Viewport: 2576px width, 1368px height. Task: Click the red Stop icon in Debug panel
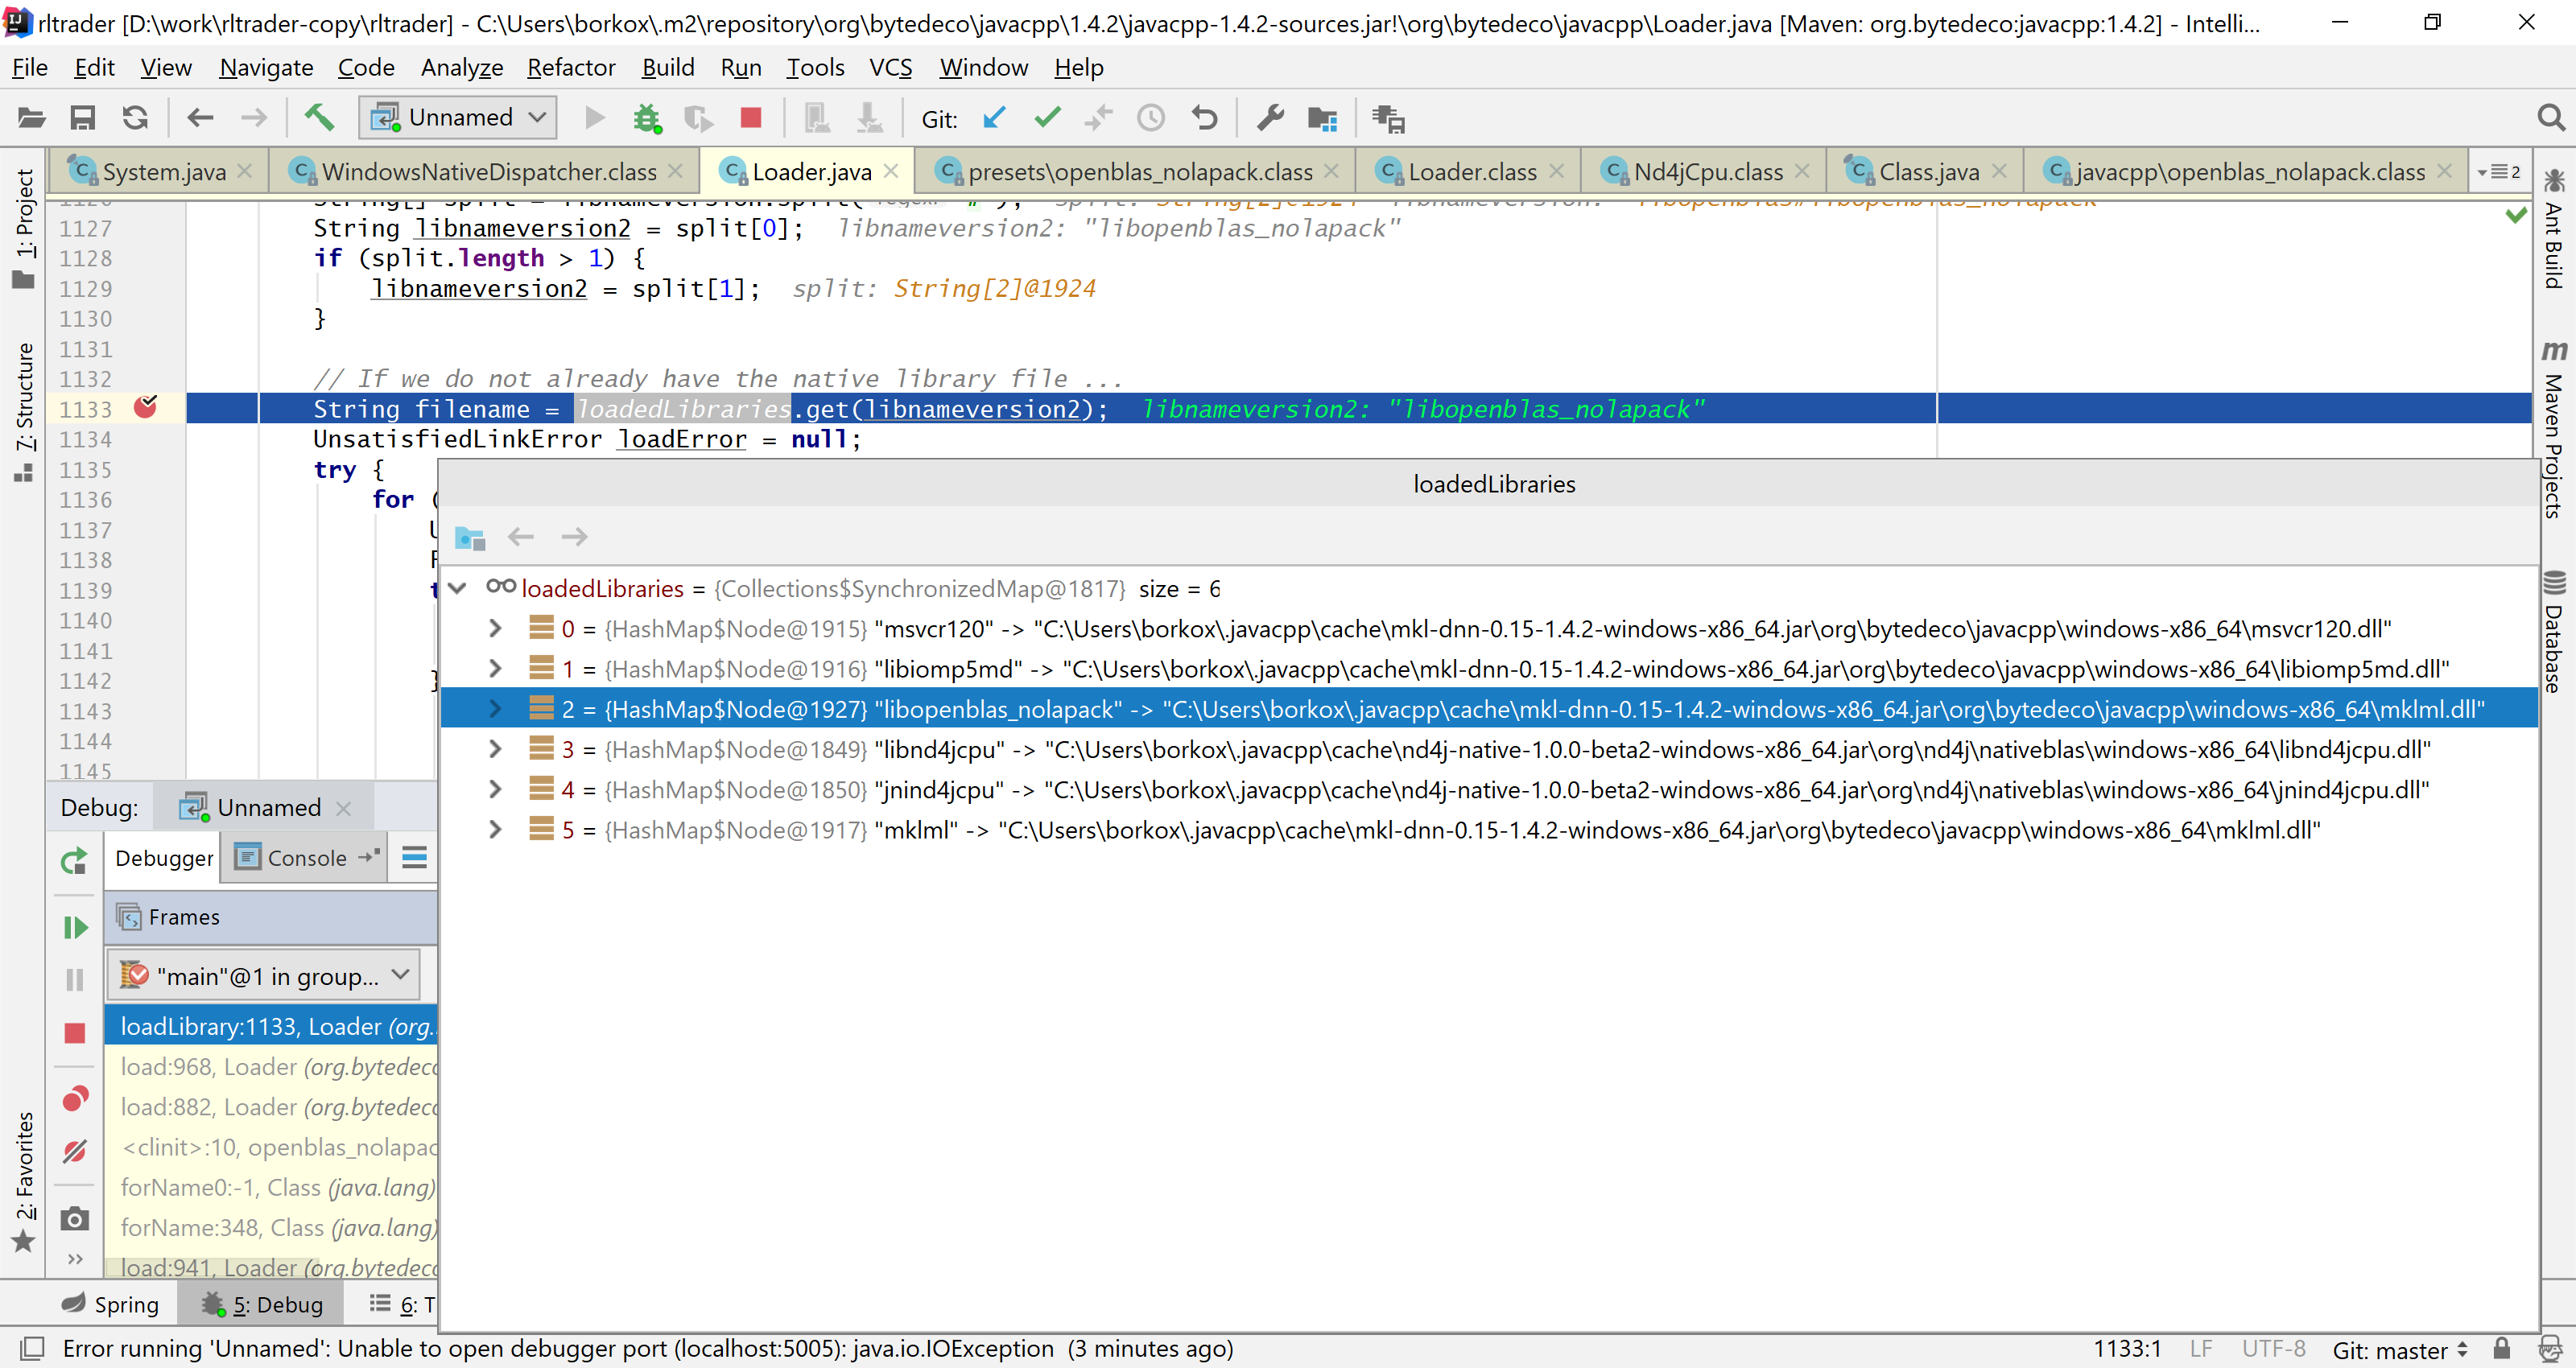coord(75,1033)
